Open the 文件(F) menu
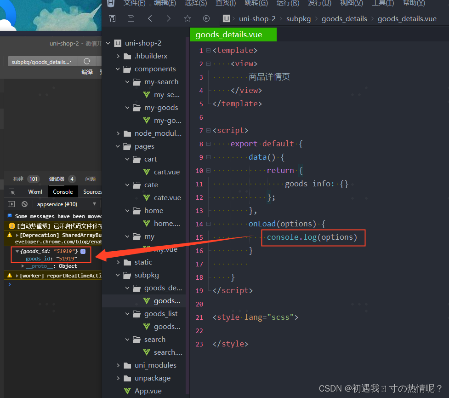The image size is (449, 398). click(134, 3)
